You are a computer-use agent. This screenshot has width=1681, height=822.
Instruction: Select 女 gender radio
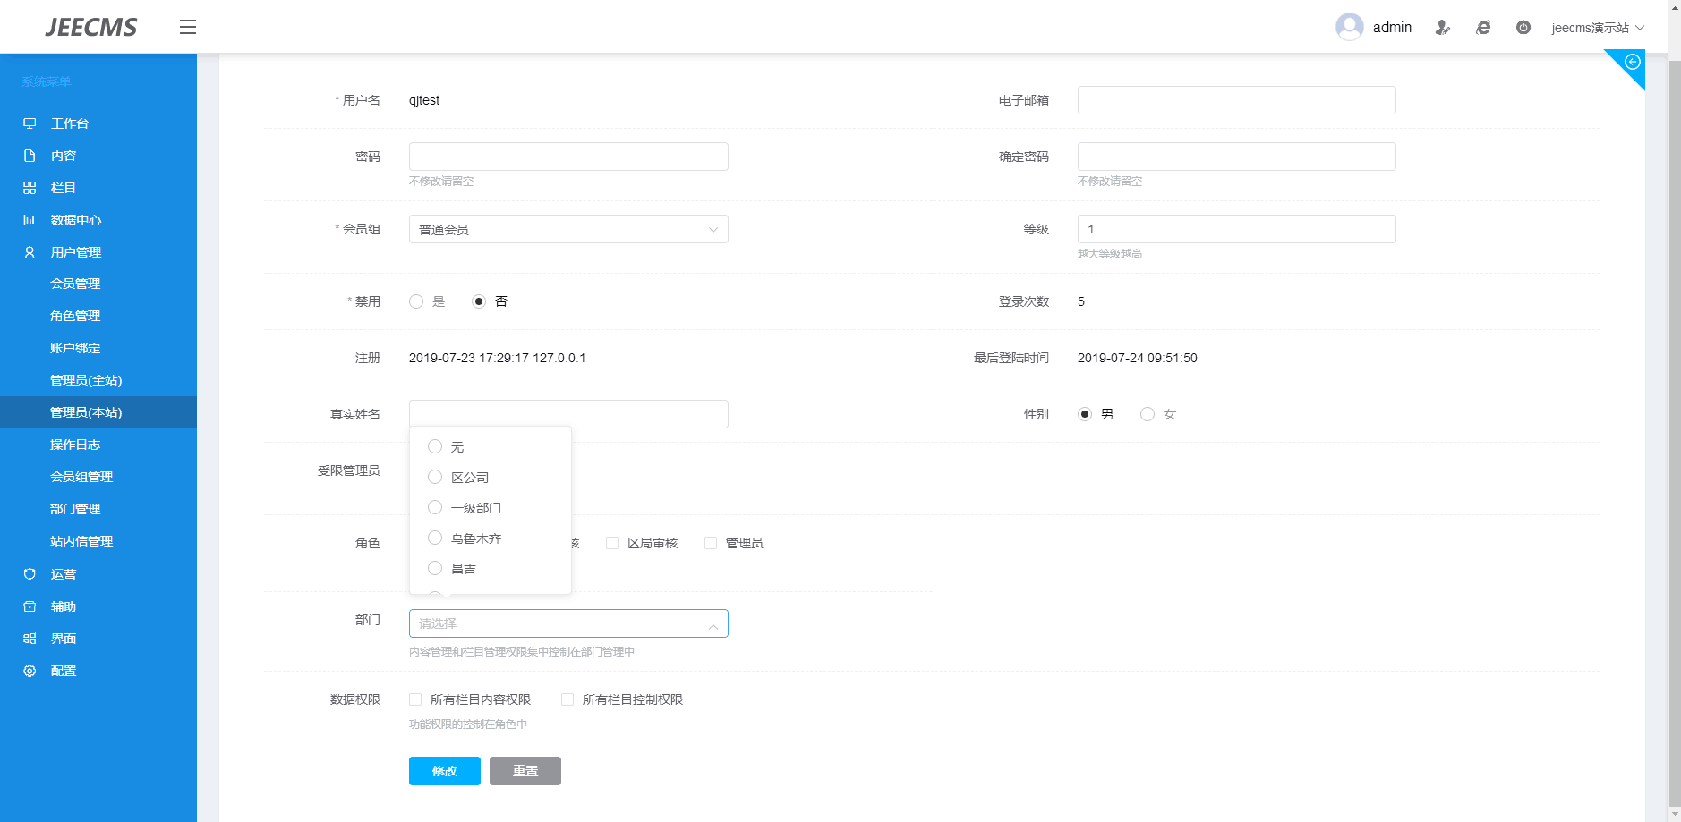pos(1148,414)
